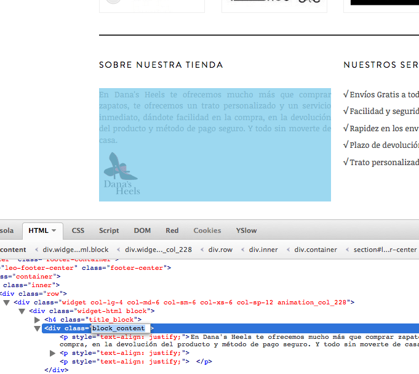Select section#l...r-center breadcrumb
This screenshot has height=374, width=419.
(385, 250)
